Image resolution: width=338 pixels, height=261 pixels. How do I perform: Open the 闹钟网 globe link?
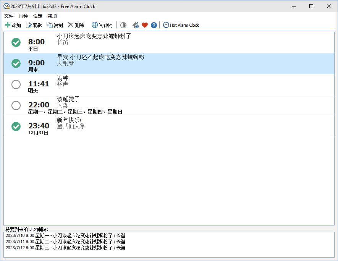pos(102,25)
